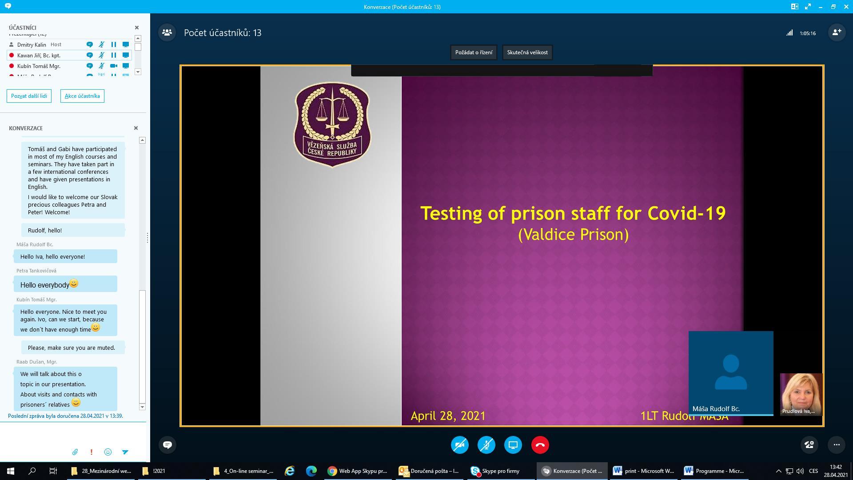Click Pozvat další lidi button
Screen dimensions: 853x480
(29, 96)
